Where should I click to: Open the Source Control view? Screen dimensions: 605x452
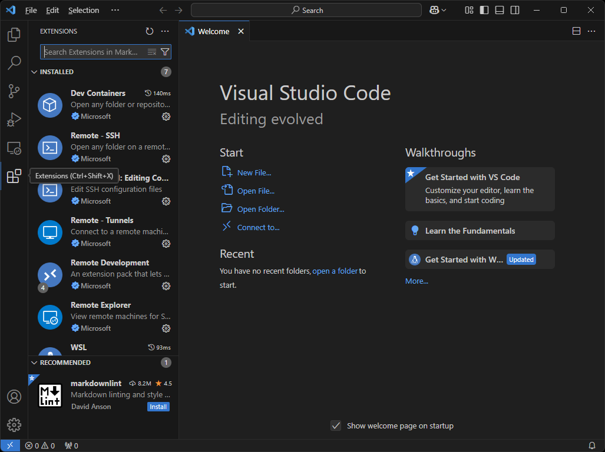coord(14,91)
